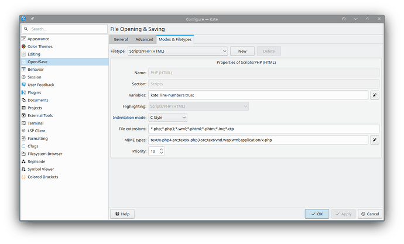
Task: Click the Symbol Viewer icon
Action: click(x=23, y=169)
